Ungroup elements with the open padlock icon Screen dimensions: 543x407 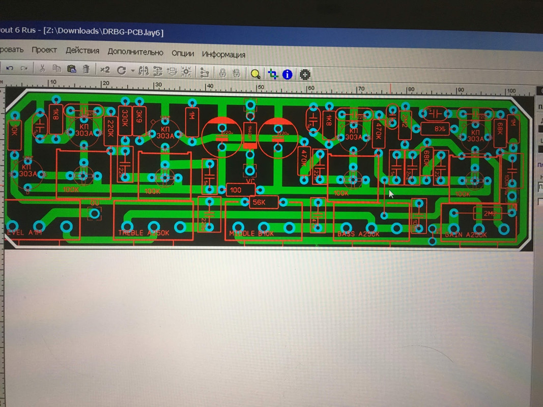237,73
